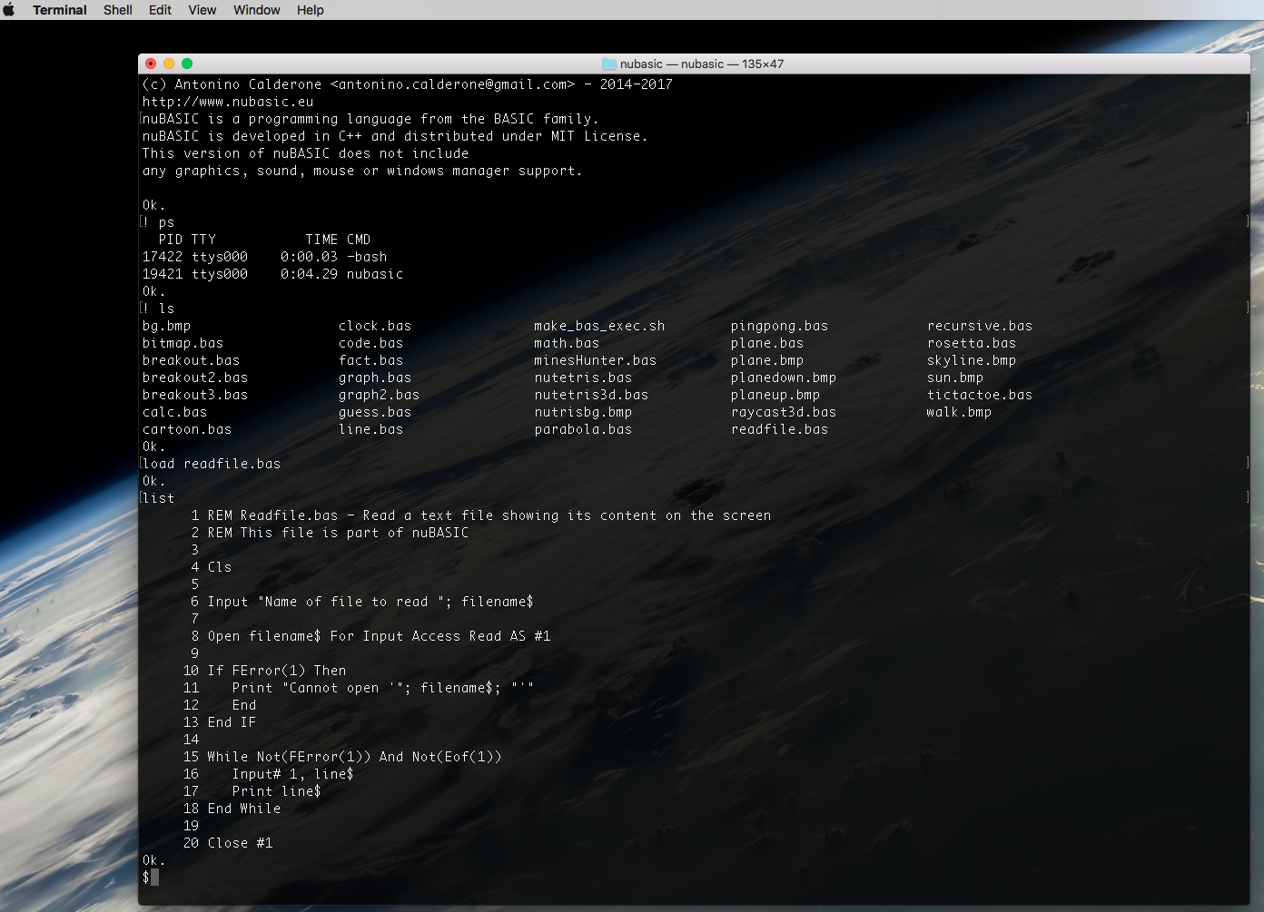This screenshot has height=912, width=1264.
Task: Click file name parabola.bas
Action: 584,429
